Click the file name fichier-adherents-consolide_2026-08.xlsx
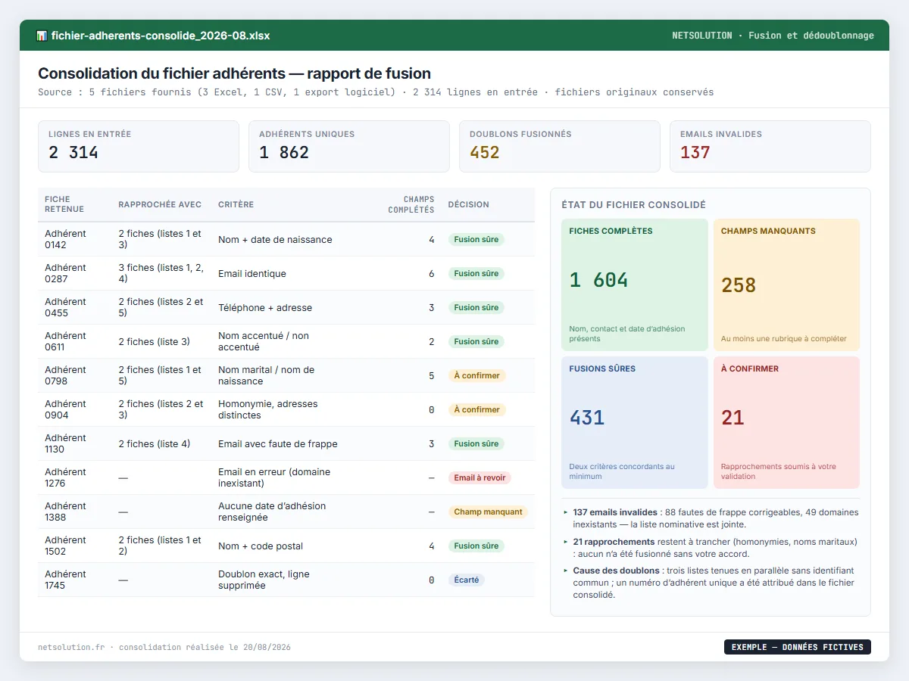Screen dimensions: 909x681 click(x=161, y=36)
